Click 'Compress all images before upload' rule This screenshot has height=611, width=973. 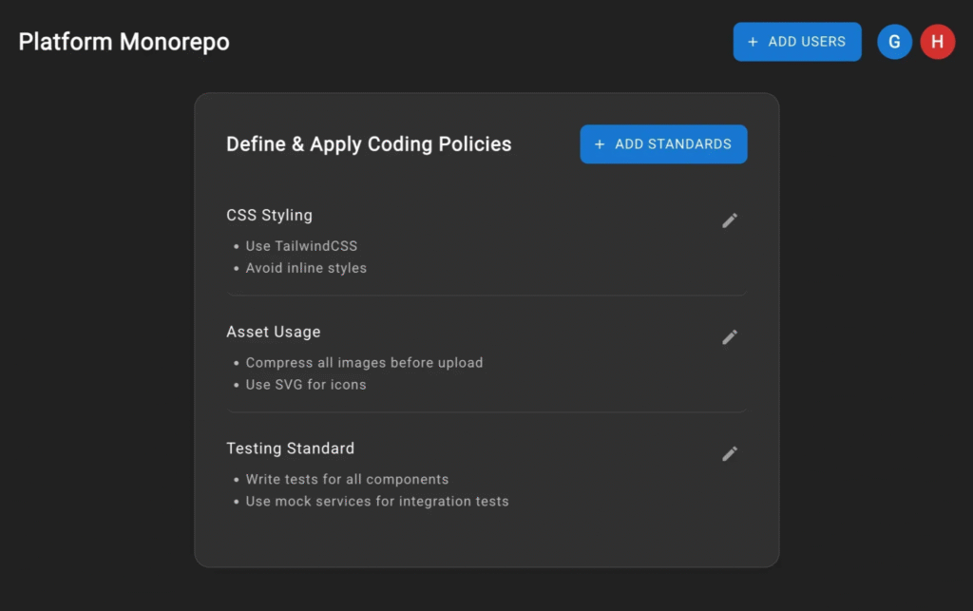pyautogui.click(x=364, y=363)
